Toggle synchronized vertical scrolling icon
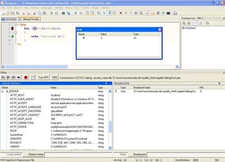 (87, 13)
